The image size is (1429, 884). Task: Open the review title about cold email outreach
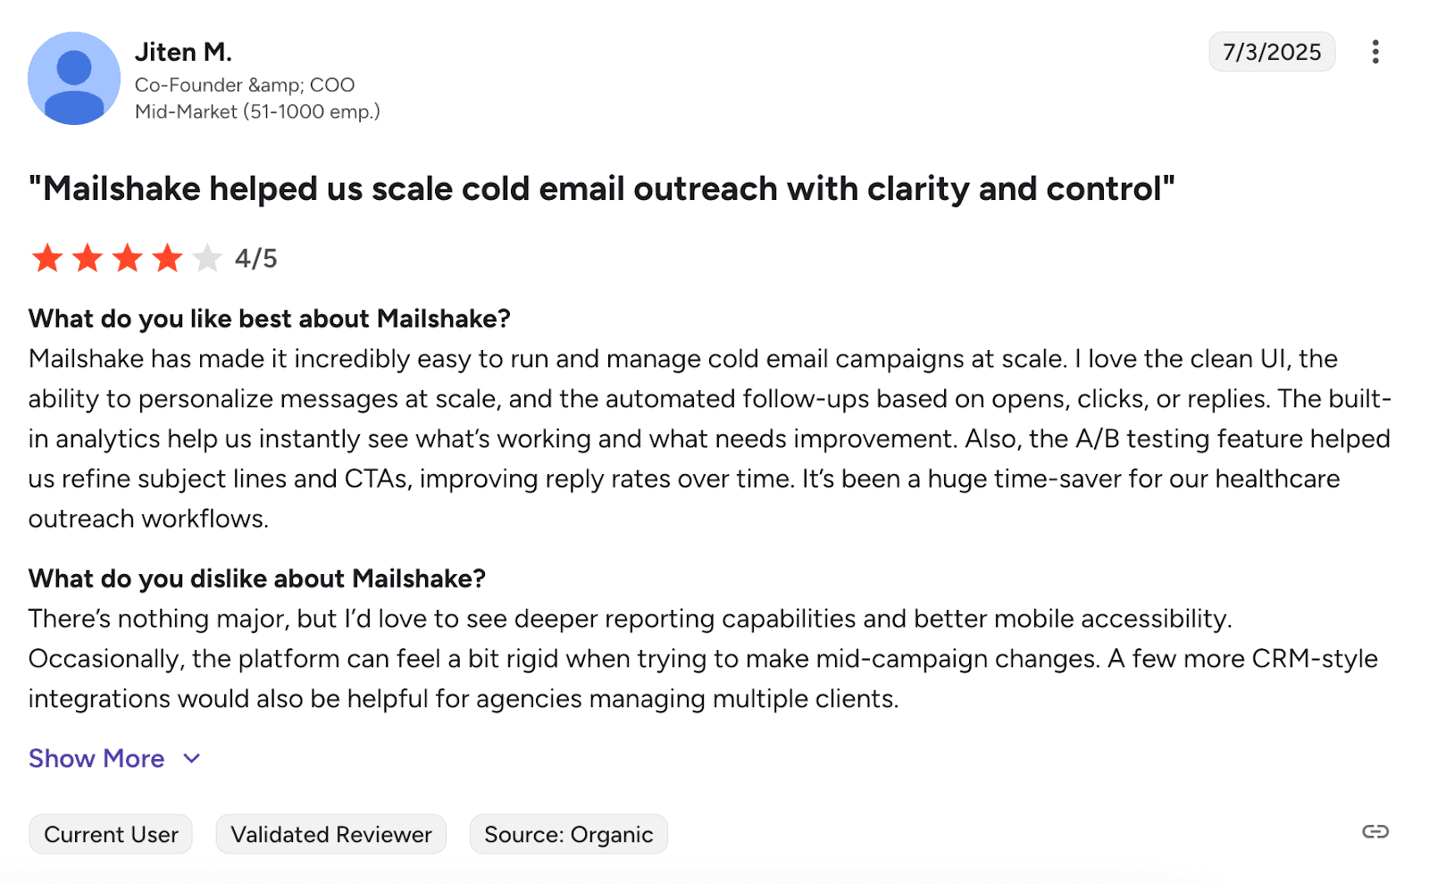point(601,188)
